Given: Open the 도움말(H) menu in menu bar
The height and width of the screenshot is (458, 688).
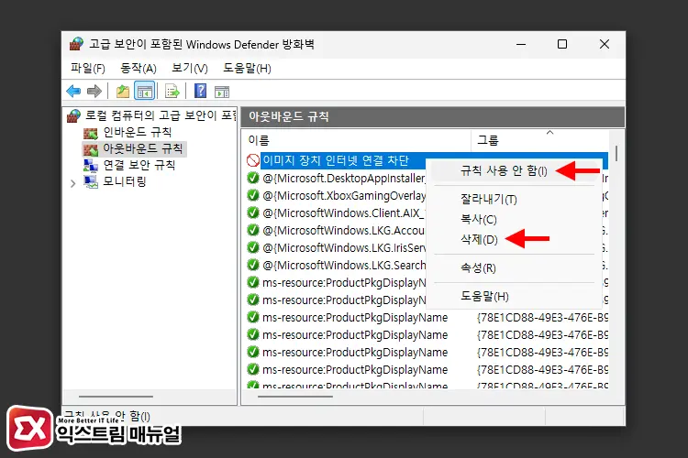Looking at the screenshot, I should pos(247,68).
